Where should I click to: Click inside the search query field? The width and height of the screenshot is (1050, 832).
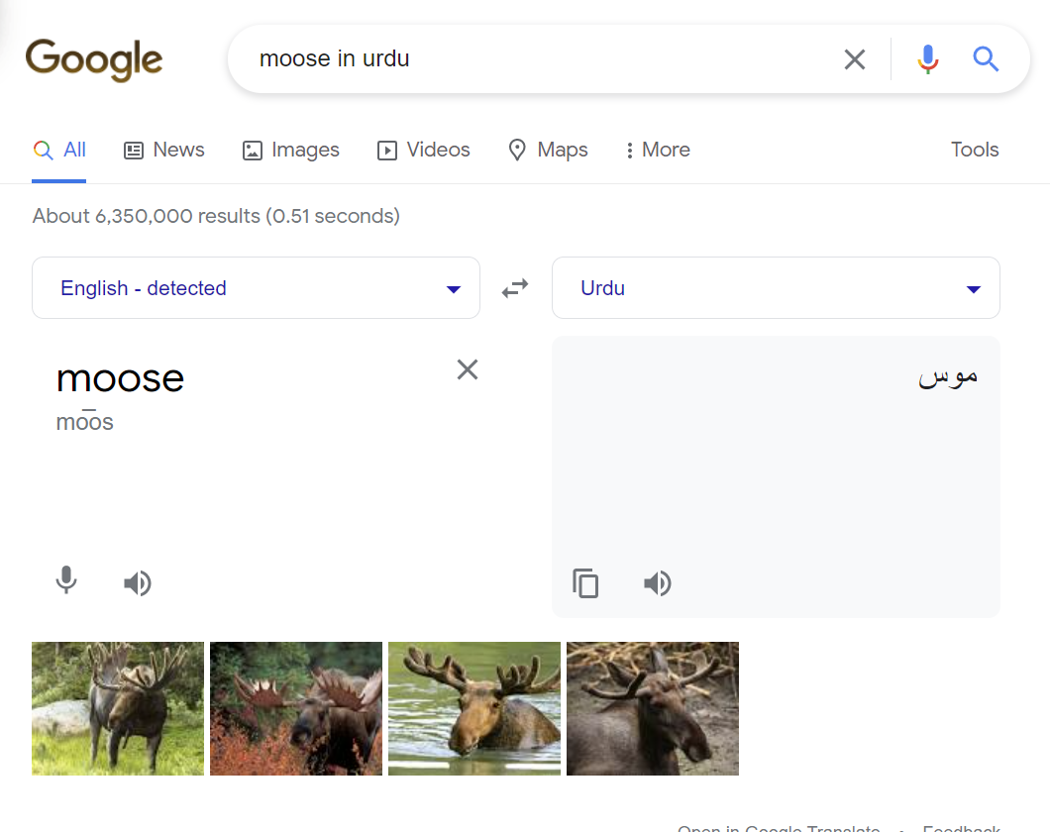pyautogui.click(x=536, y=58)
